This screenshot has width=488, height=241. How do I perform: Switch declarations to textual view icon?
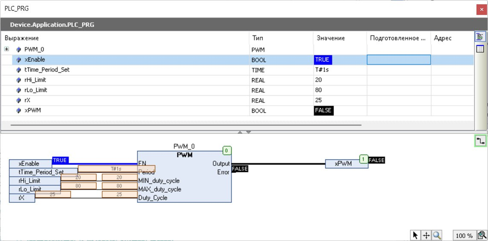point(480,37)
